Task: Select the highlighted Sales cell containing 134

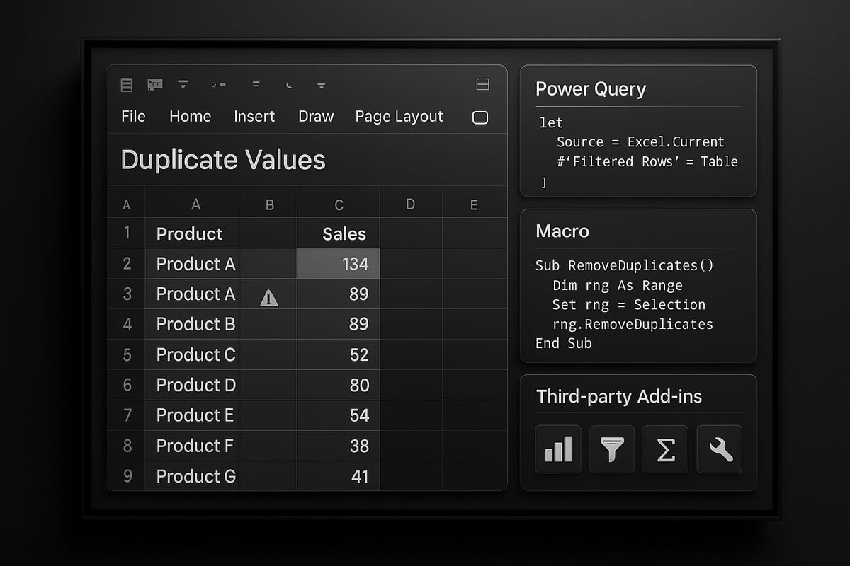Action: (x=338, y=263)
